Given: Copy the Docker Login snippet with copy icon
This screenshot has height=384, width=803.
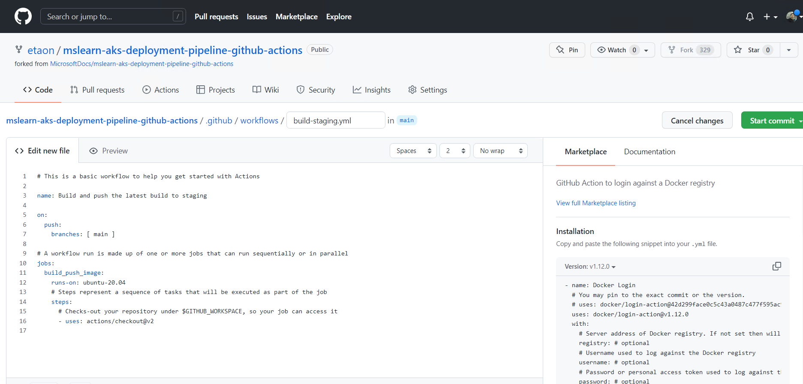Looking at the screenshot, I should 776,266.
